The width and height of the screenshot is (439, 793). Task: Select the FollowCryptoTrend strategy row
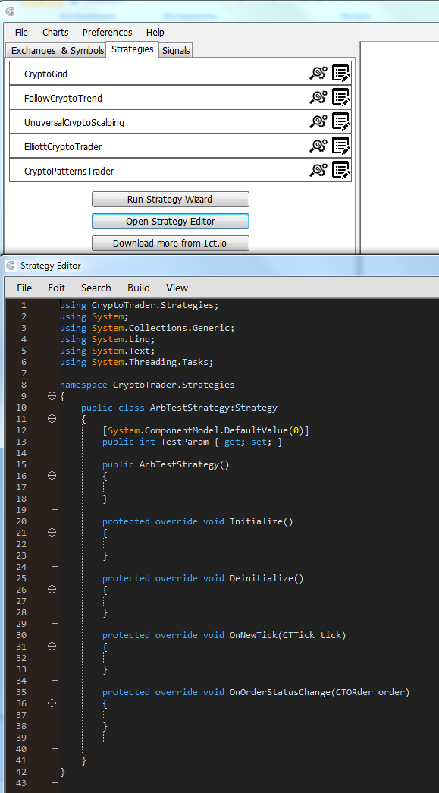(180, 98)
